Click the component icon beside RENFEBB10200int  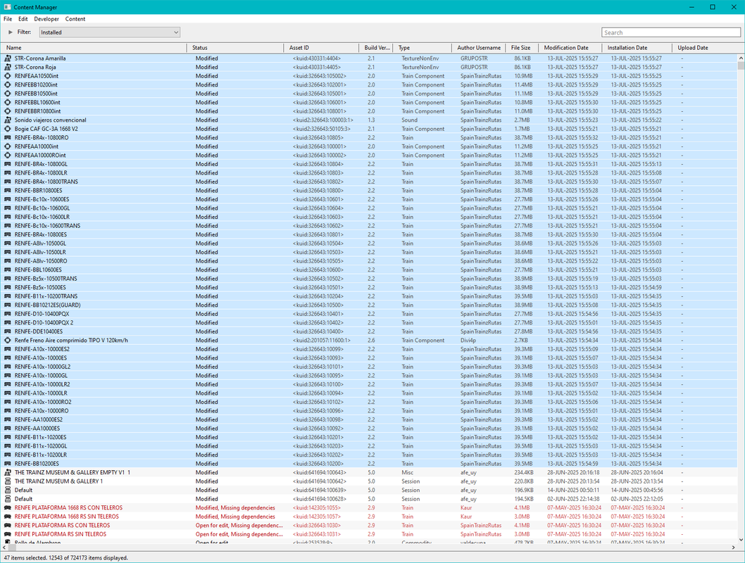(8, 84)
